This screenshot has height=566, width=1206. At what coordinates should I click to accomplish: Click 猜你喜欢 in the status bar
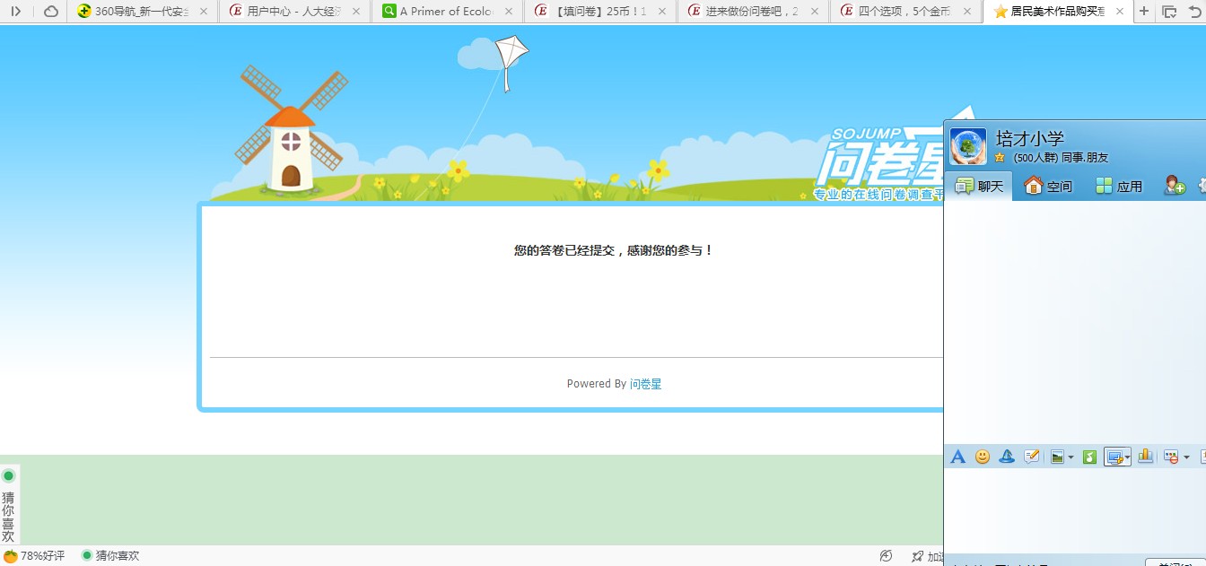[110, 556]
